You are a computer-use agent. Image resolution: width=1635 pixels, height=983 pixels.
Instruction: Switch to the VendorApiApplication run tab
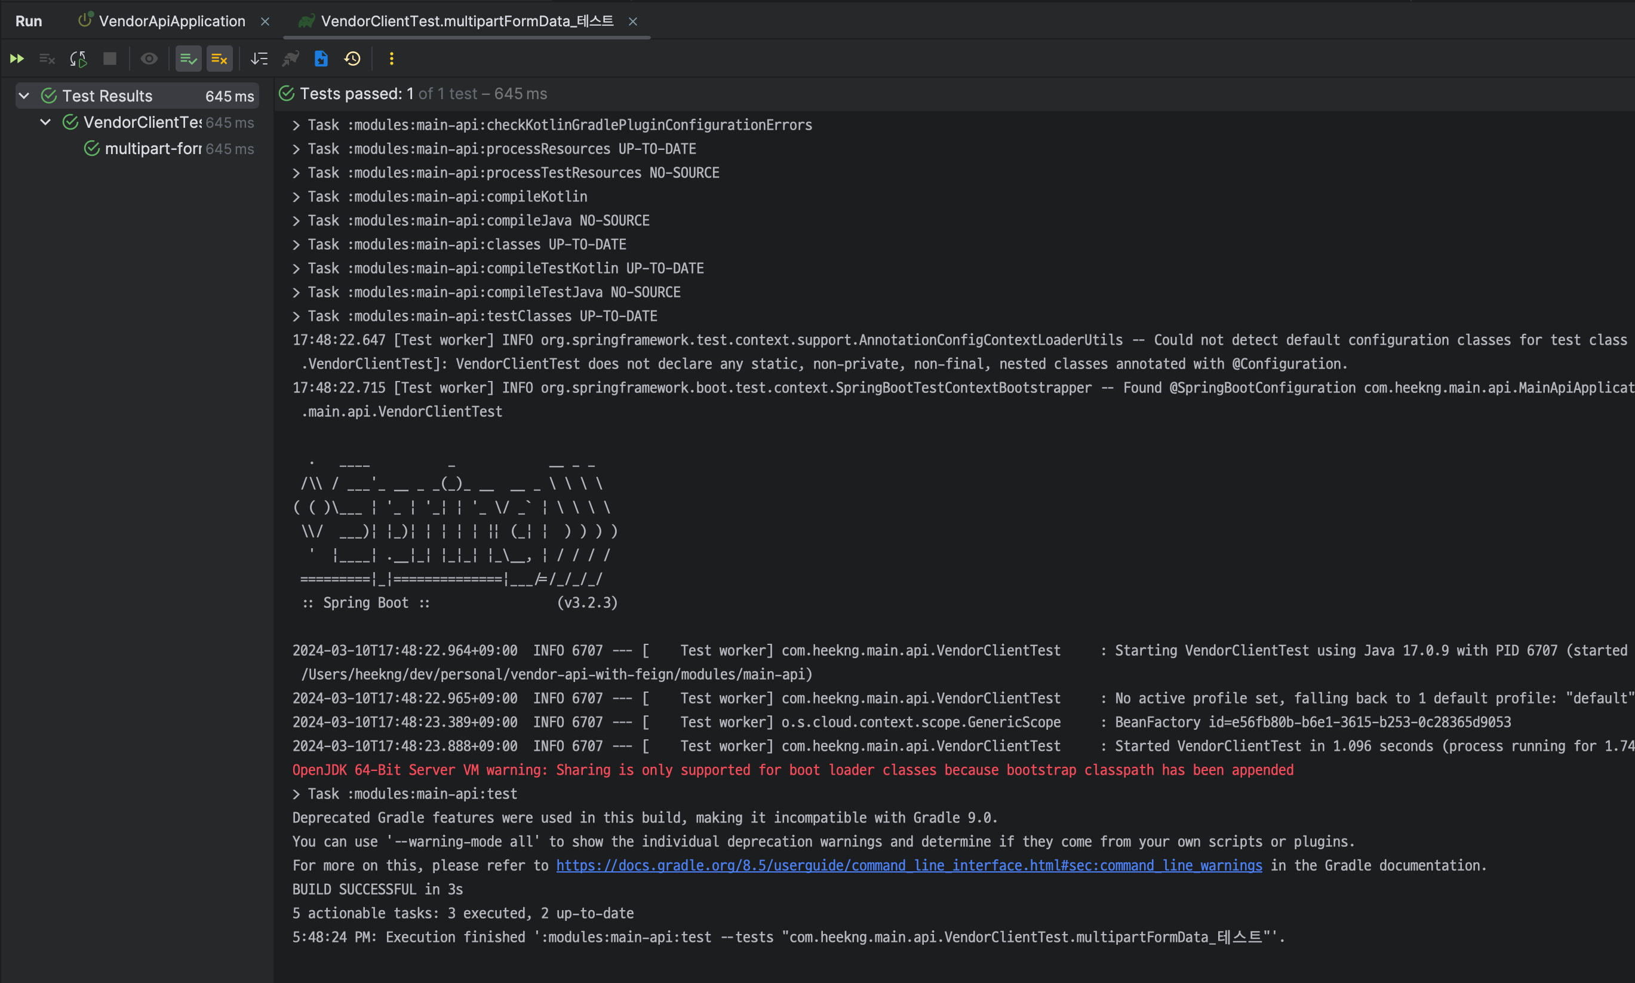171,21
